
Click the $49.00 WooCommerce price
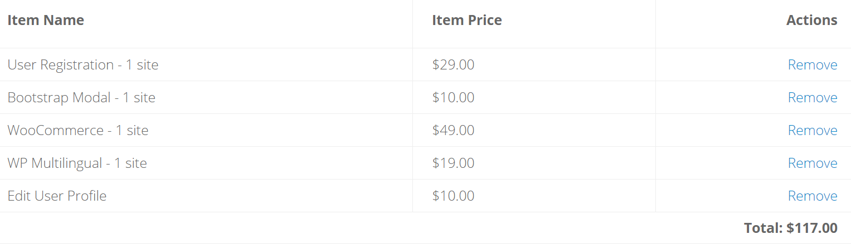coord(453,131)
